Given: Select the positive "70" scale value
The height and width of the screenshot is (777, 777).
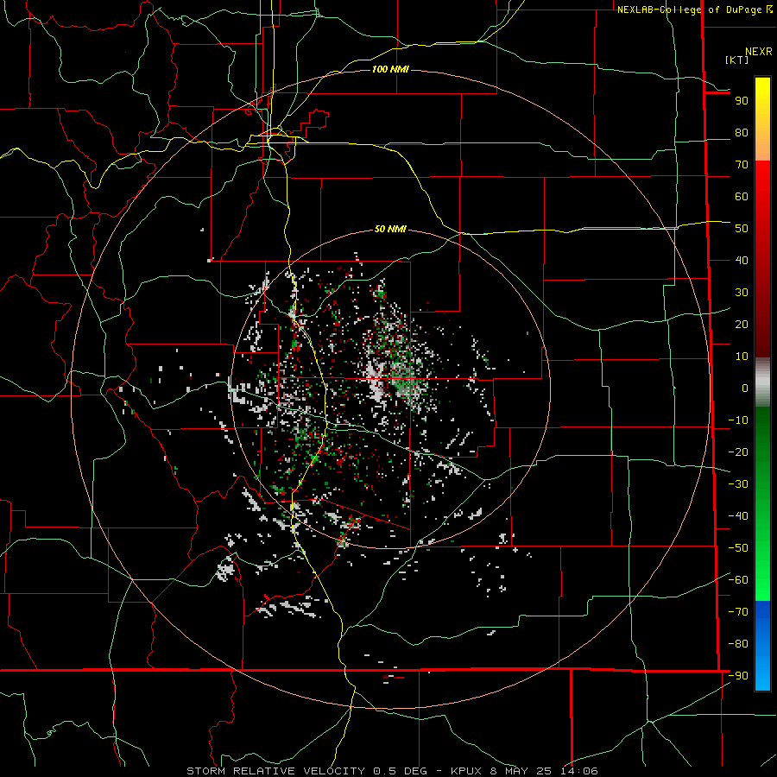Looking at the screenshot, I should (742, 165).
